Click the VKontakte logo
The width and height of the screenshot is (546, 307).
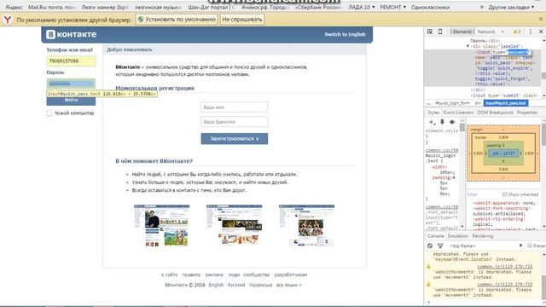click(x=72, y=34)
